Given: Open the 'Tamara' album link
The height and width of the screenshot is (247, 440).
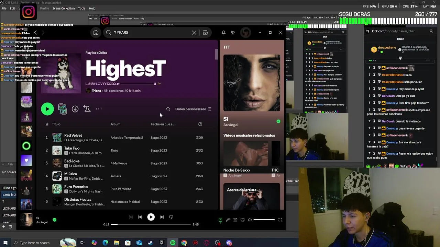Looking at the screenshot, I should point(116,176).
